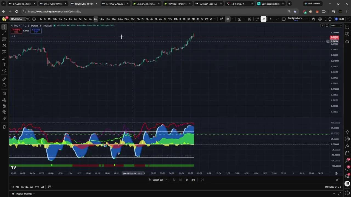Select the trend line drawing tool
The height and width of the screenshot is (197, 351).
pyautogui.click(x=4, y=33)
